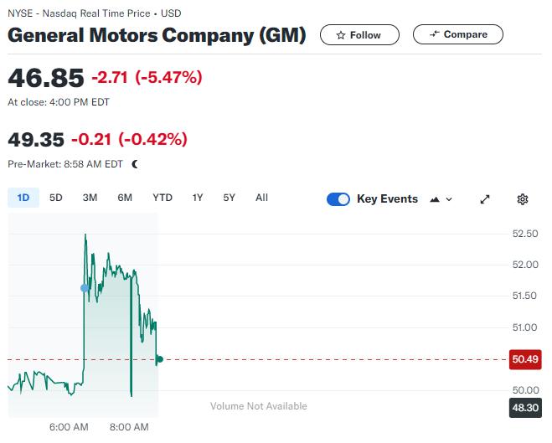
Task: Click the 50.49 current price label
Action: (524, 359)
